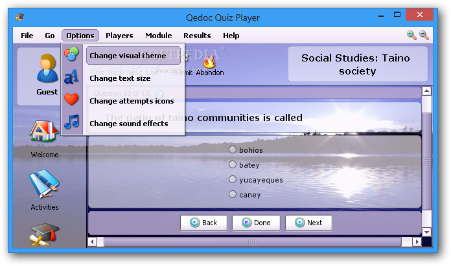451x266 pixels.
Task: Open the Help menu
Action: [231, 36]
